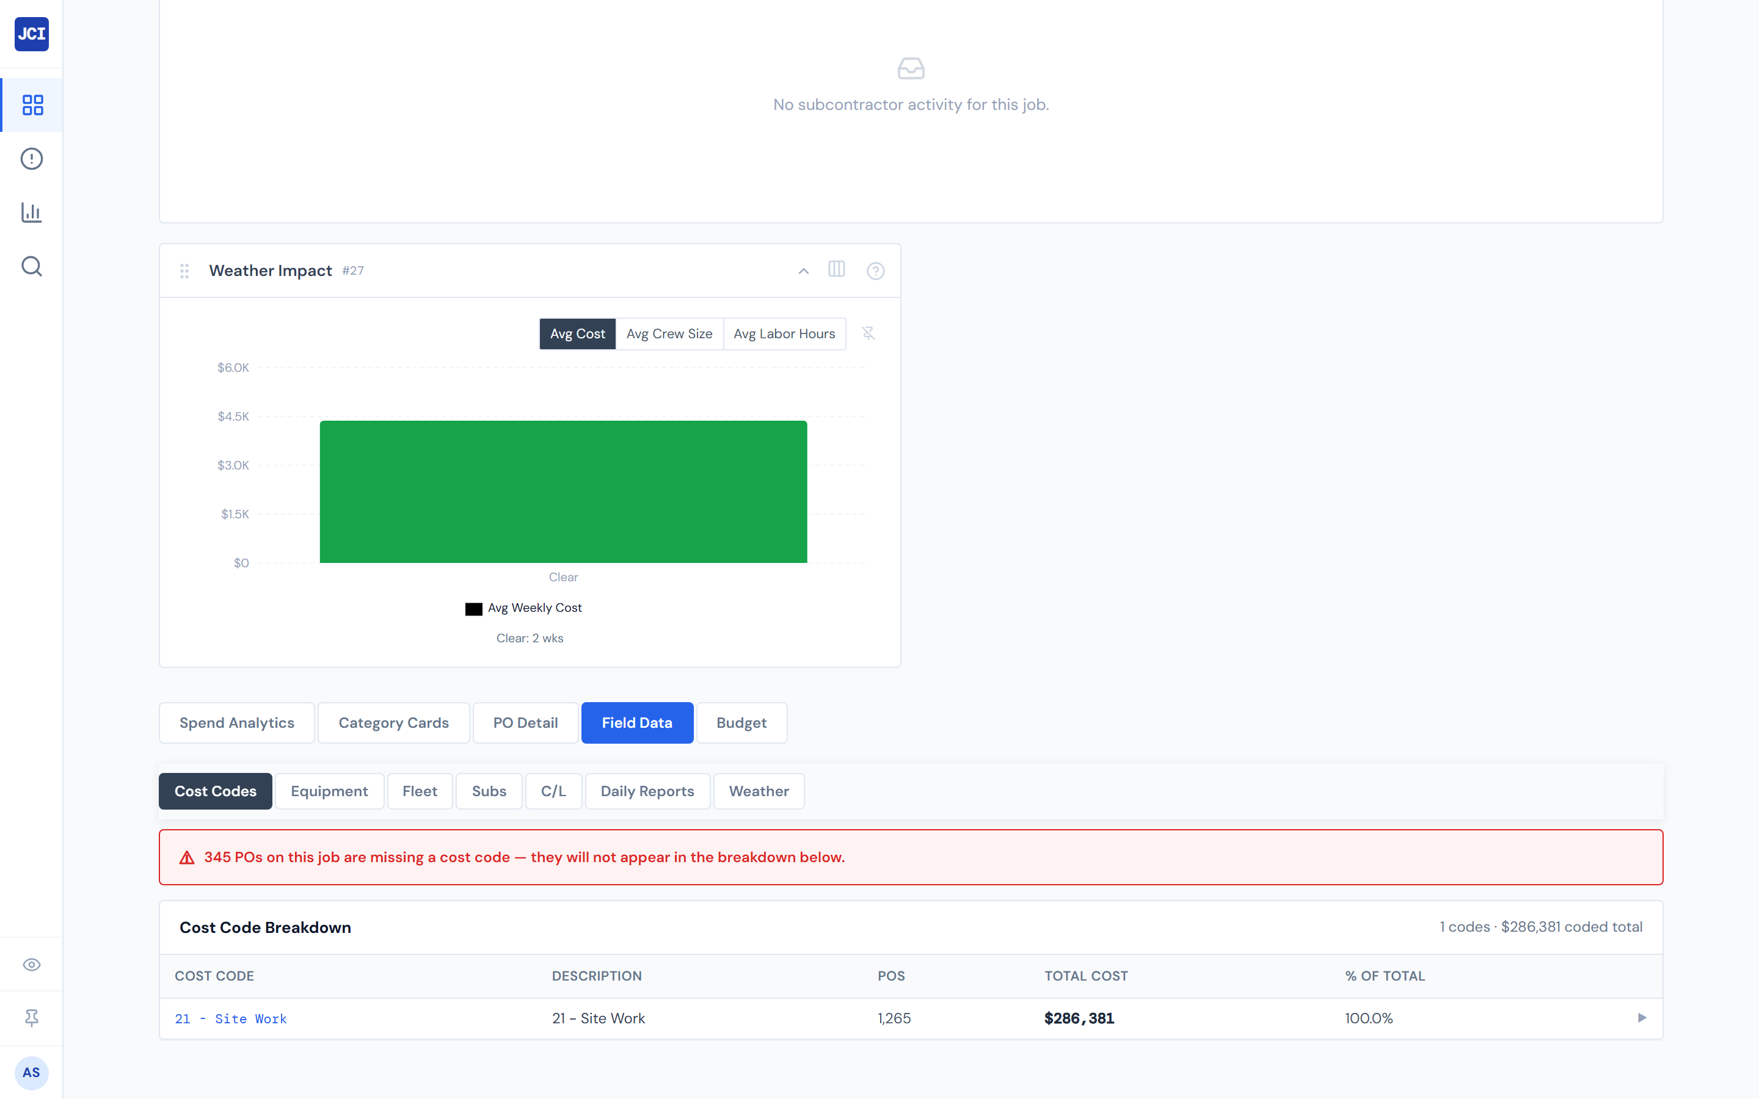Expand the 21 - Site Work row

(1643, 1018)
